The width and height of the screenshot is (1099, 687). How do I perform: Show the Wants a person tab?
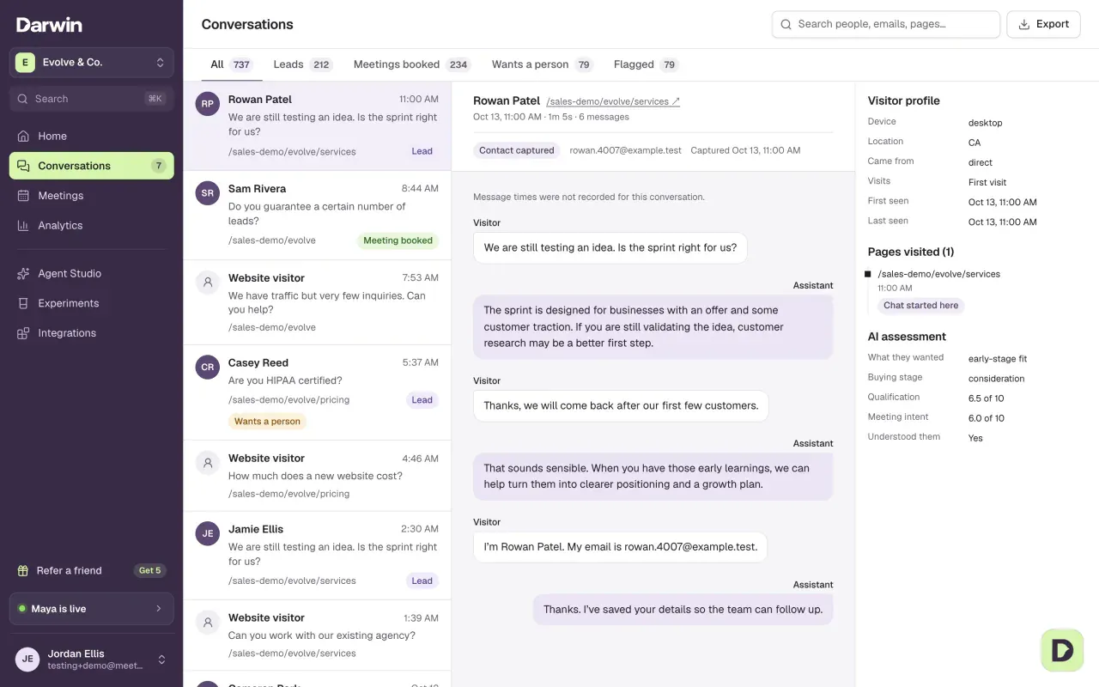pos(543,64)
